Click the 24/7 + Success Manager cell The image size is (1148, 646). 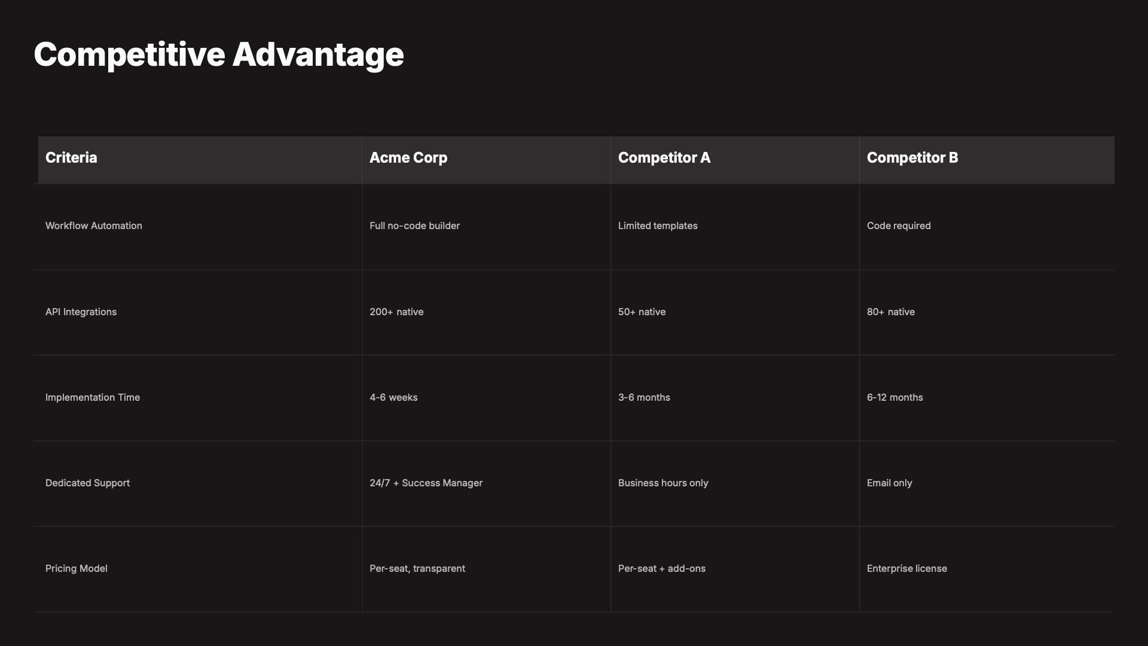pos(426,483)
